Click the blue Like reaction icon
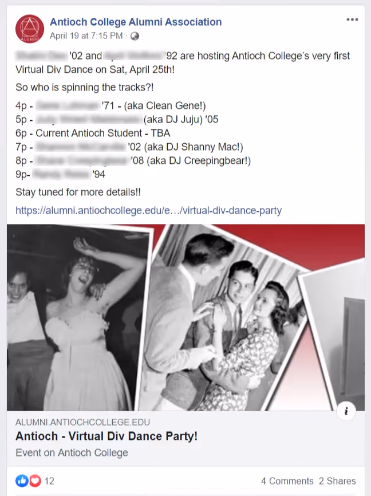The height and width of the screenshot is (496, 371). [22, 481]
